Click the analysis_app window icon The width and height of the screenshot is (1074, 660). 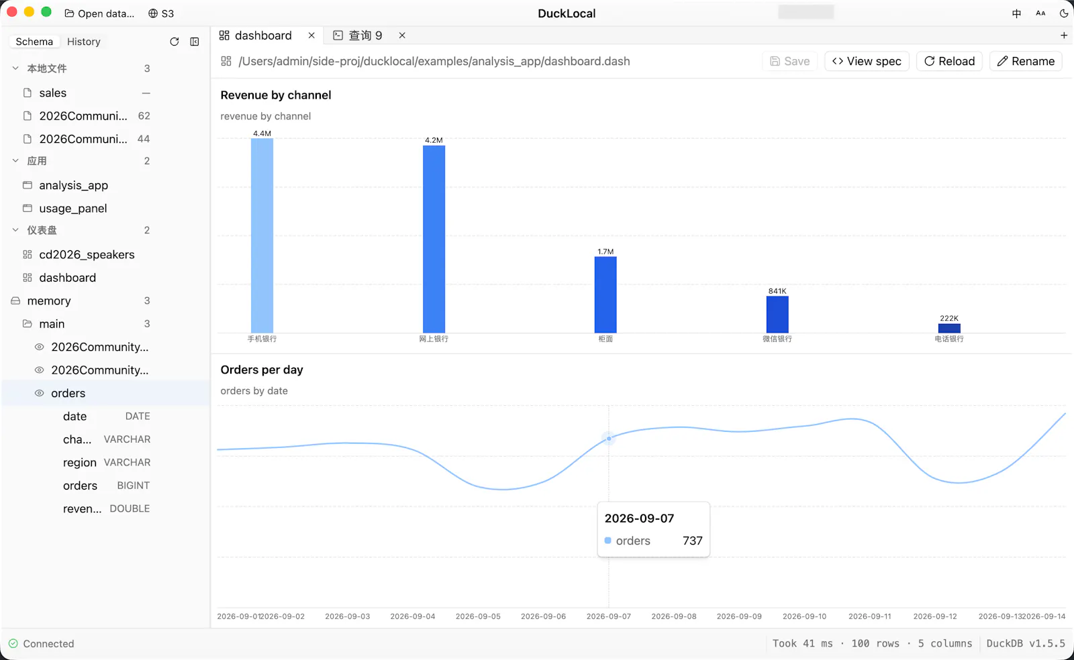coord(28,185)
